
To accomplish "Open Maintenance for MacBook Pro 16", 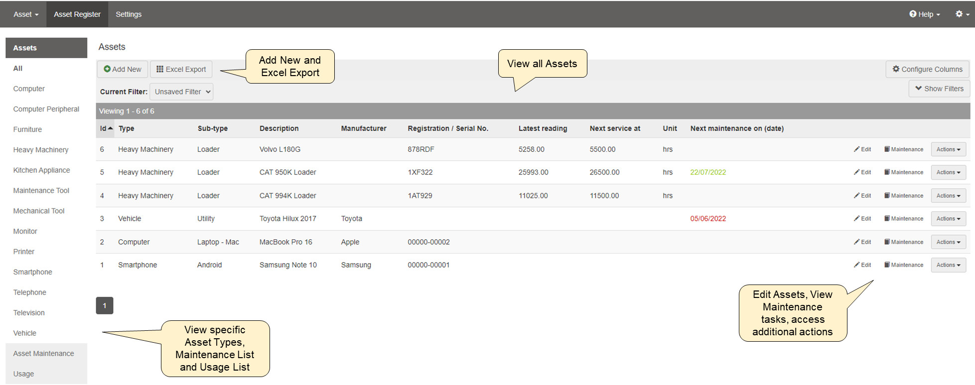I will click(x=904, y=242).
